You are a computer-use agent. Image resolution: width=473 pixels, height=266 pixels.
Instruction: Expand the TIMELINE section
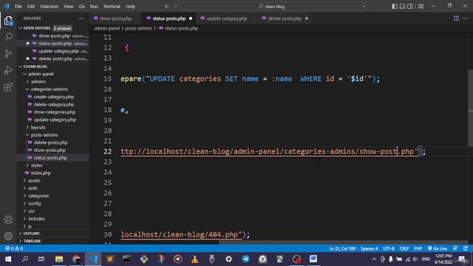[32, 241]
